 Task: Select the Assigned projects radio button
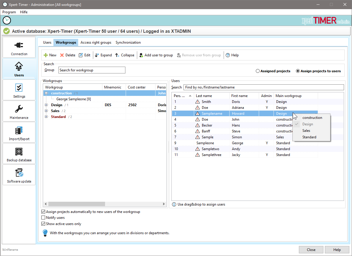pyautogui.click(x=258, y=71)
